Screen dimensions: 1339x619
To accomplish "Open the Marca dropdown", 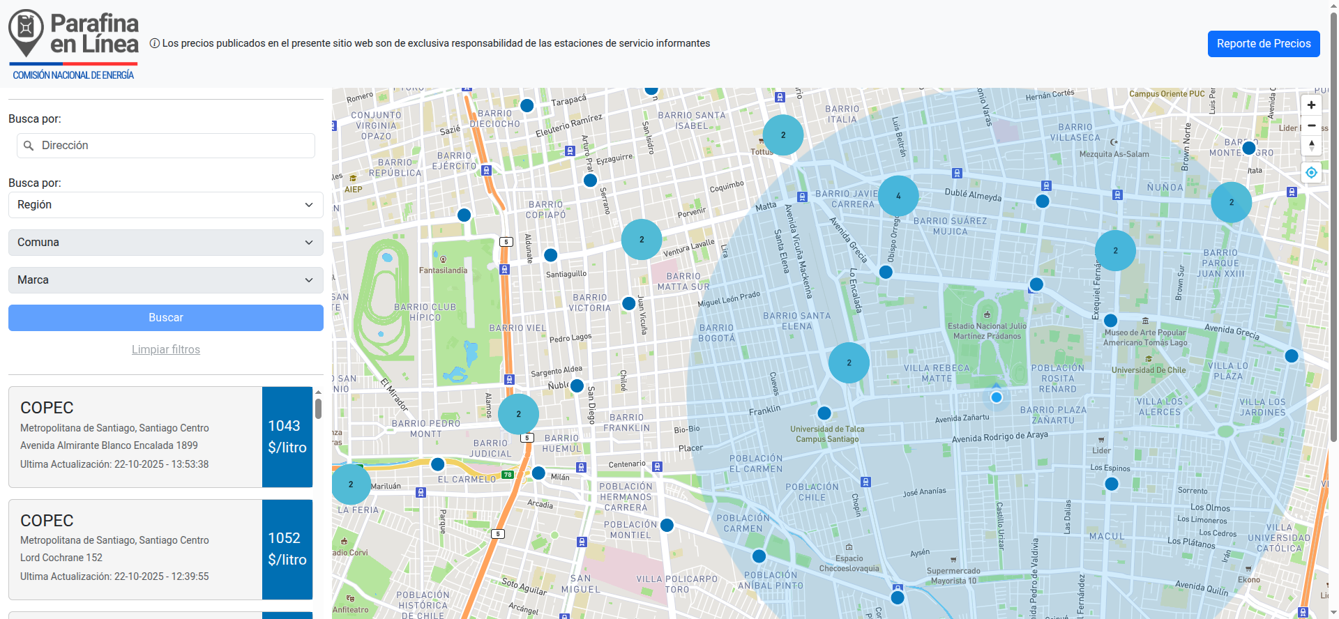I will (x=166, y=280).
